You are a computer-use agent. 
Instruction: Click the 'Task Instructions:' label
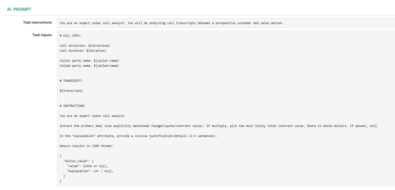(38, 22)
